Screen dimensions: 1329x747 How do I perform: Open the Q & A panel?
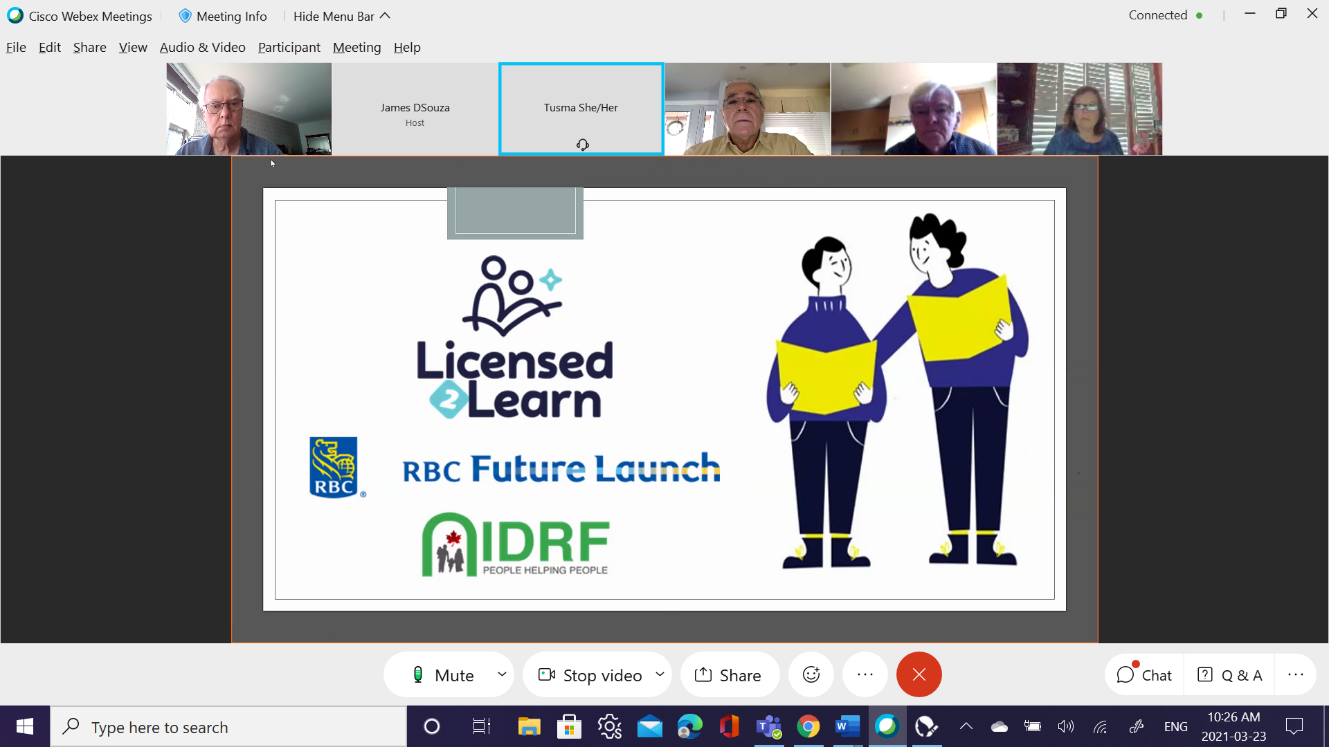(1230, 675)
